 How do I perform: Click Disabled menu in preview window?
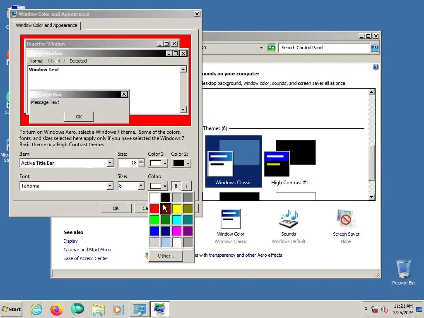pyautogui.click(x=56, y=61)
